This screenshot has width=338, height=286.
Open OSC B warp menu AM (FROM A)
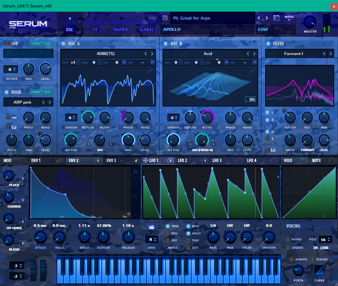(202, 150)
